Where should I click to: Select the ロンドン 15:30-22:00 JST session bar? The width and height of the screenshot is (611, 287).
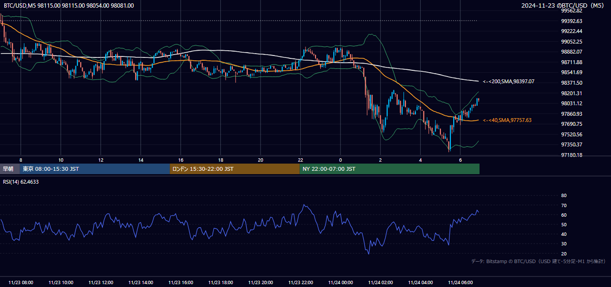235,169
